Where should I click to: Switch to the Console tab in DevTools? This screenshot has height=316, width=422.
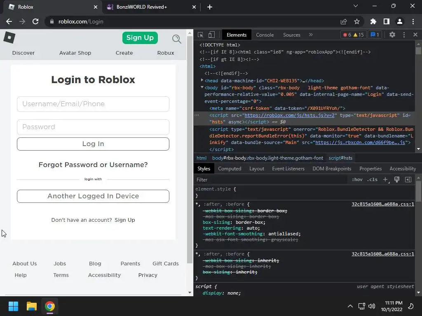tap(265, 35)
